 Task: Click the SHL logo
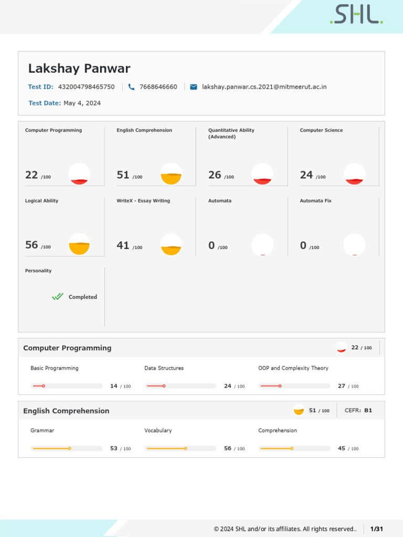click(x=356, y=15)
